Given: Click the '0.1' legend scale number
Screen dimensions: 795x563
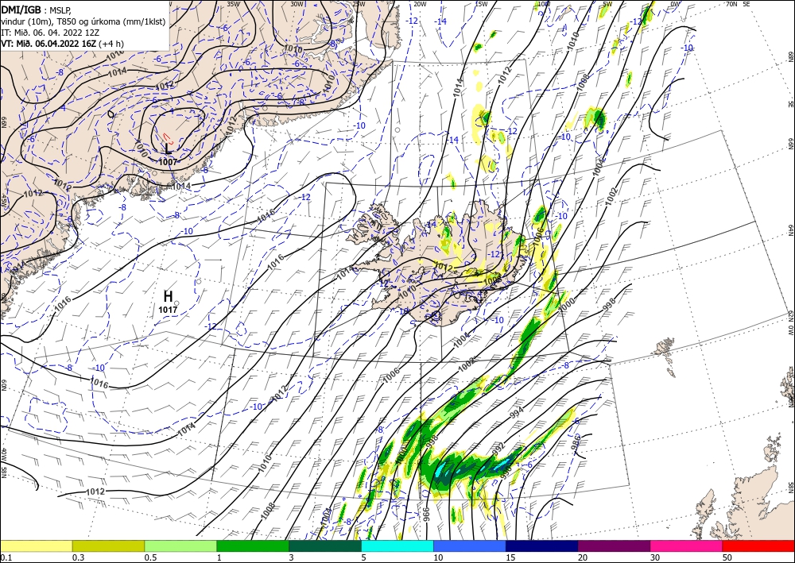Looking at the screenshot, I should [x=5, y=557].
